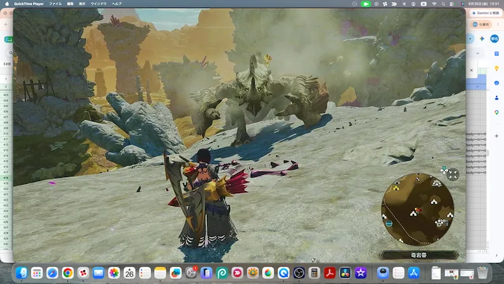Expand side panel with bottom-right chevron
504x284 pixels.
(x=497, y=255)
